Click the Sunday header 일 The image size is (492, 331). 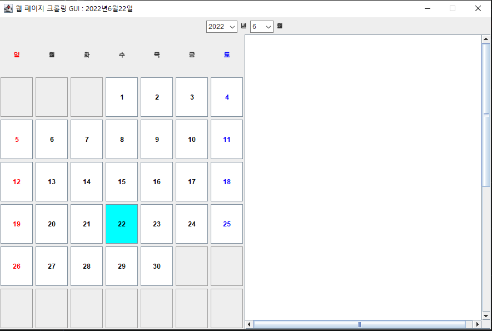click(x=17, y=55)
